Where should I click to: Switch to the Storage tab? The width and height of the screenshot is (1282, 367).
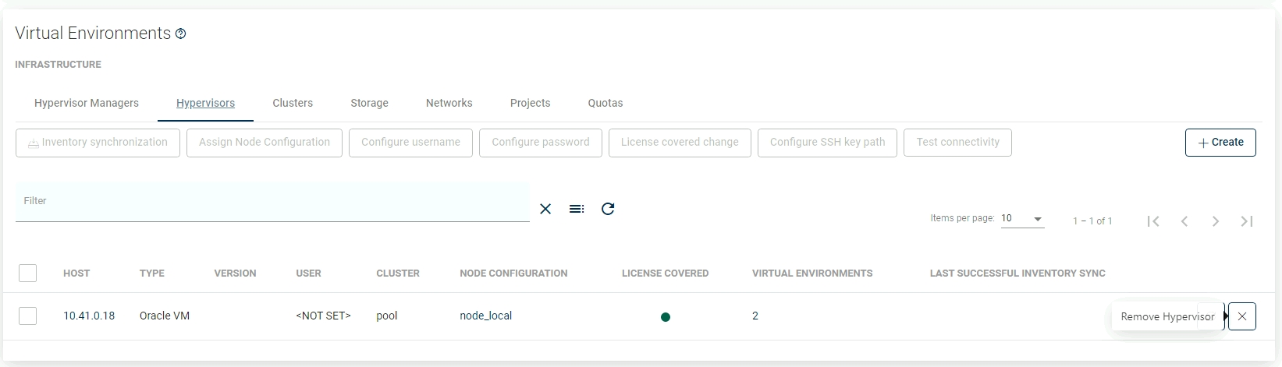coord(369,103)
